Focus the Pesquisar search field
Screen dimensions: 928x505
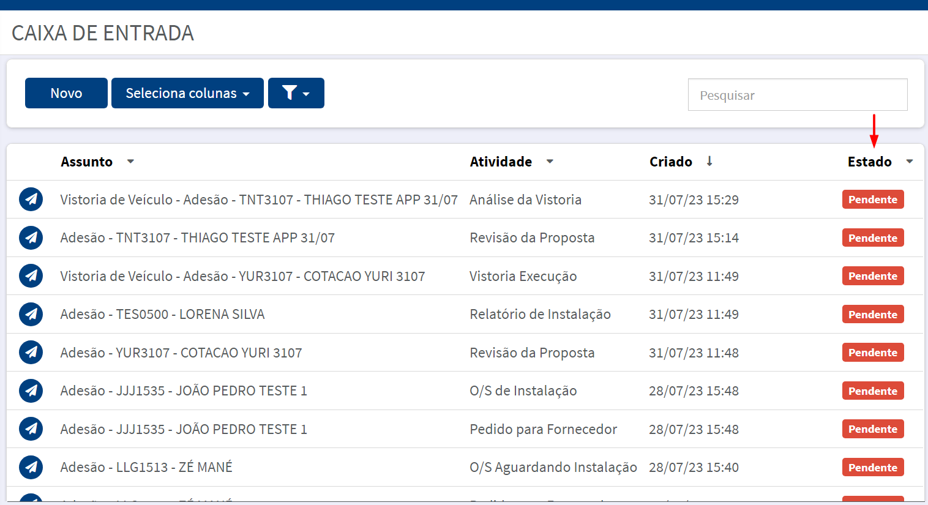coord(798,95)
